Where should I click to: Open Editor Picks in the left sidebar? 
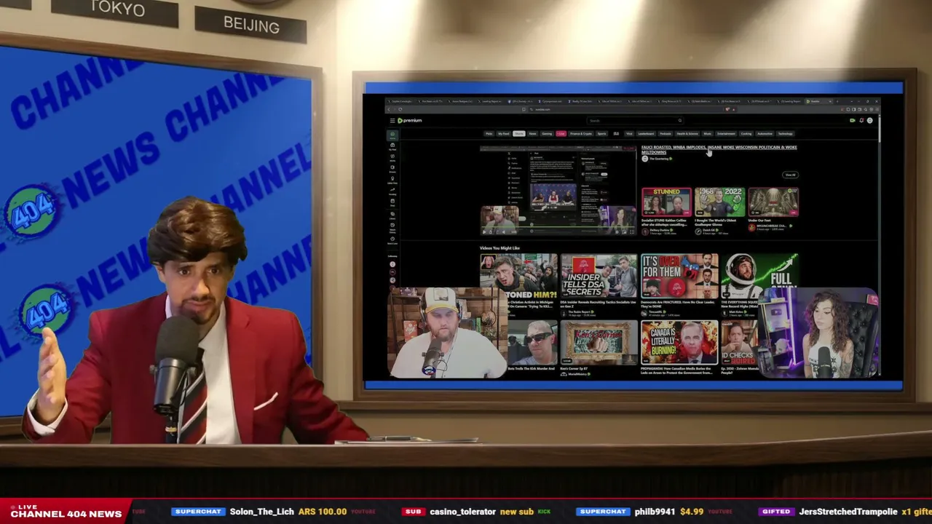[392, 180]
